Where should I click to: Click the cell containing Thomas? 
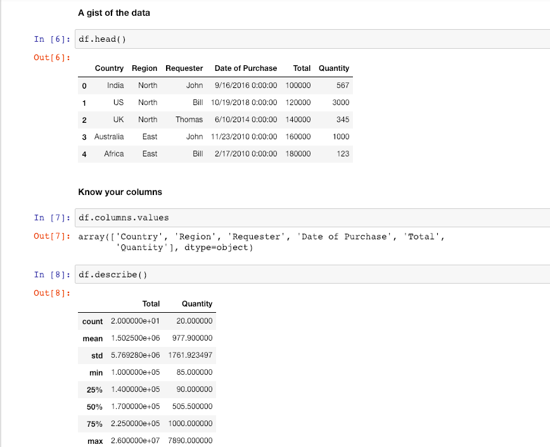click(x=189, y=120)
